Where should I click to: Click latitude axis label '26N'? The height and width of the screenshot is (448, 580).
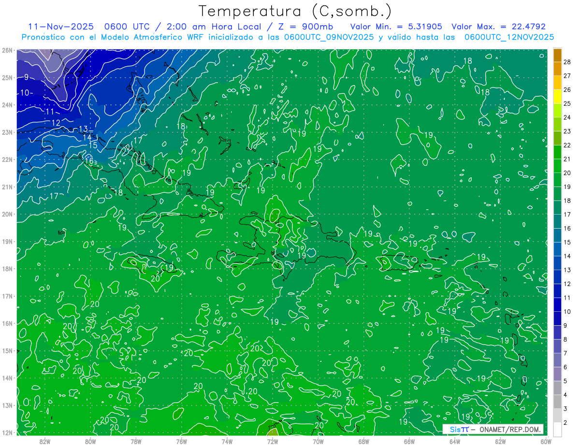[x=7, y=50]
